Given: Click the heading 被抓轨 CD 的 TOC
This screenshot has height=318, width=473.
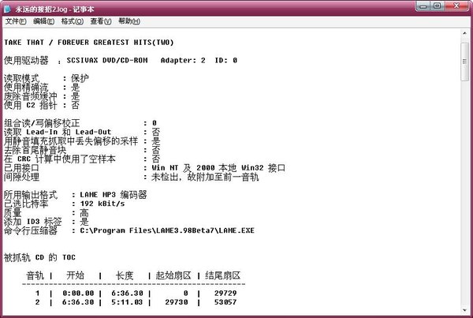Looking at the screenshot, I should coord(39,257).
